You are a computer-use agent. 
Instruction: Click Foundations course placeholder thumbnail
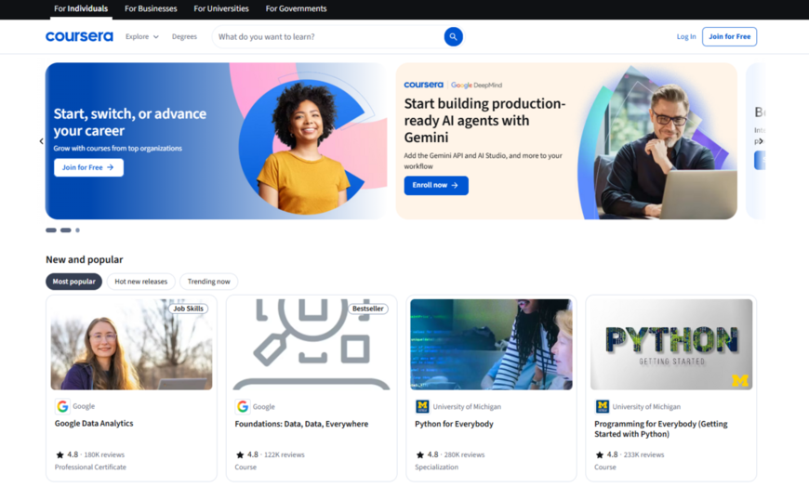click(312, 344)
